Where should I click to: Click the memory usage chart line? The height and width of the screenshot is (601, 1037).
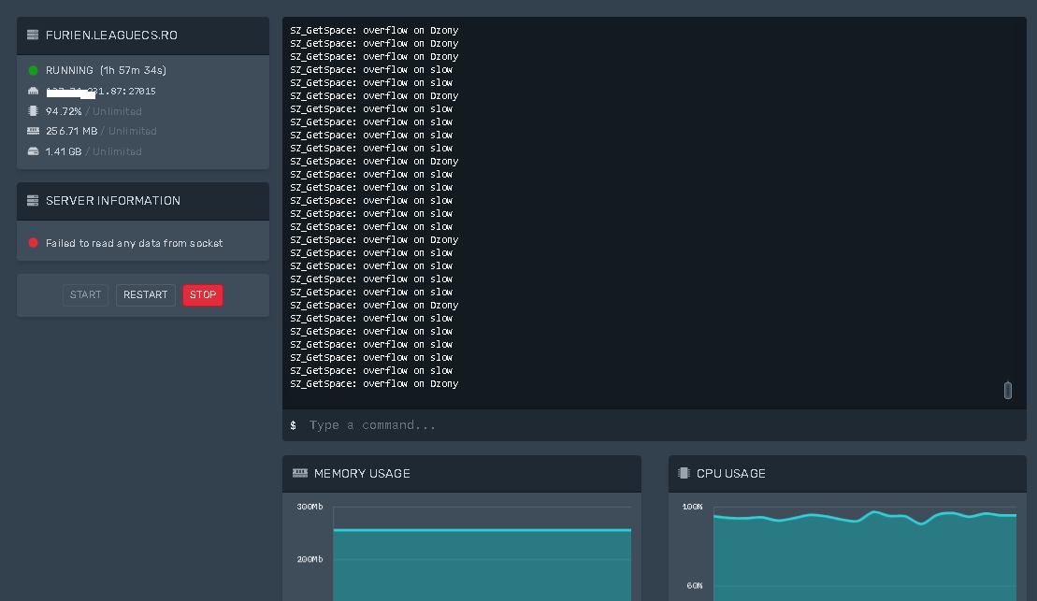(x=482, y=530)
